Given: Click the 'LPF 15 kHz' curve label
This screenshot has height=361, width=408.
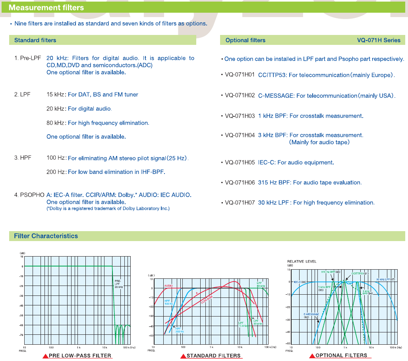Looking at the screenshot, I should [242, 324].
